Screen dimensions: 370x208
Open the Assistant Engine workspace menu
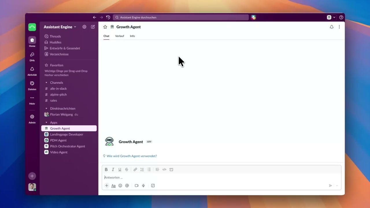[60, 27]
